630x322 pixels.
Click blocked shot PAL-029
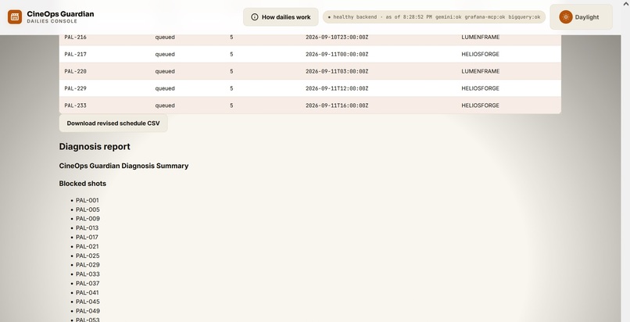(88, 265)
